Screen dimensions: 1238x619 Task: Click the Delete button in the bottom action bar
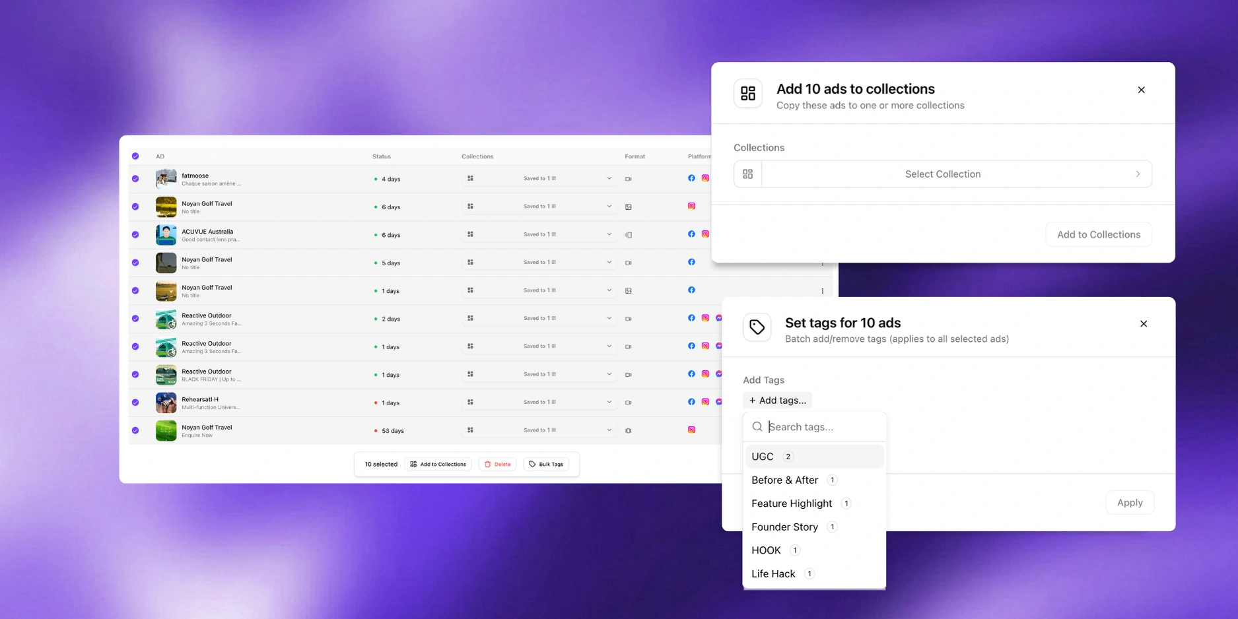[x=497, y=464]
